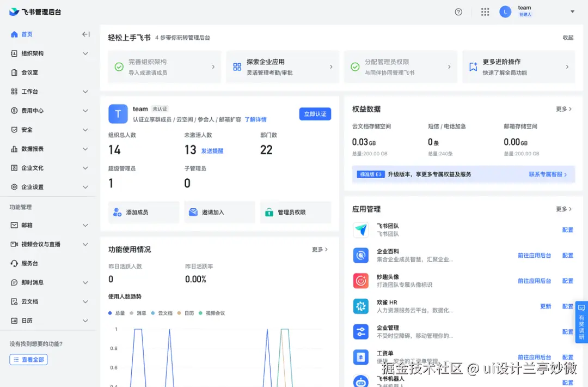
Task: Click 更多 in 应用管理 panel
Action: [x=563, y=209]
